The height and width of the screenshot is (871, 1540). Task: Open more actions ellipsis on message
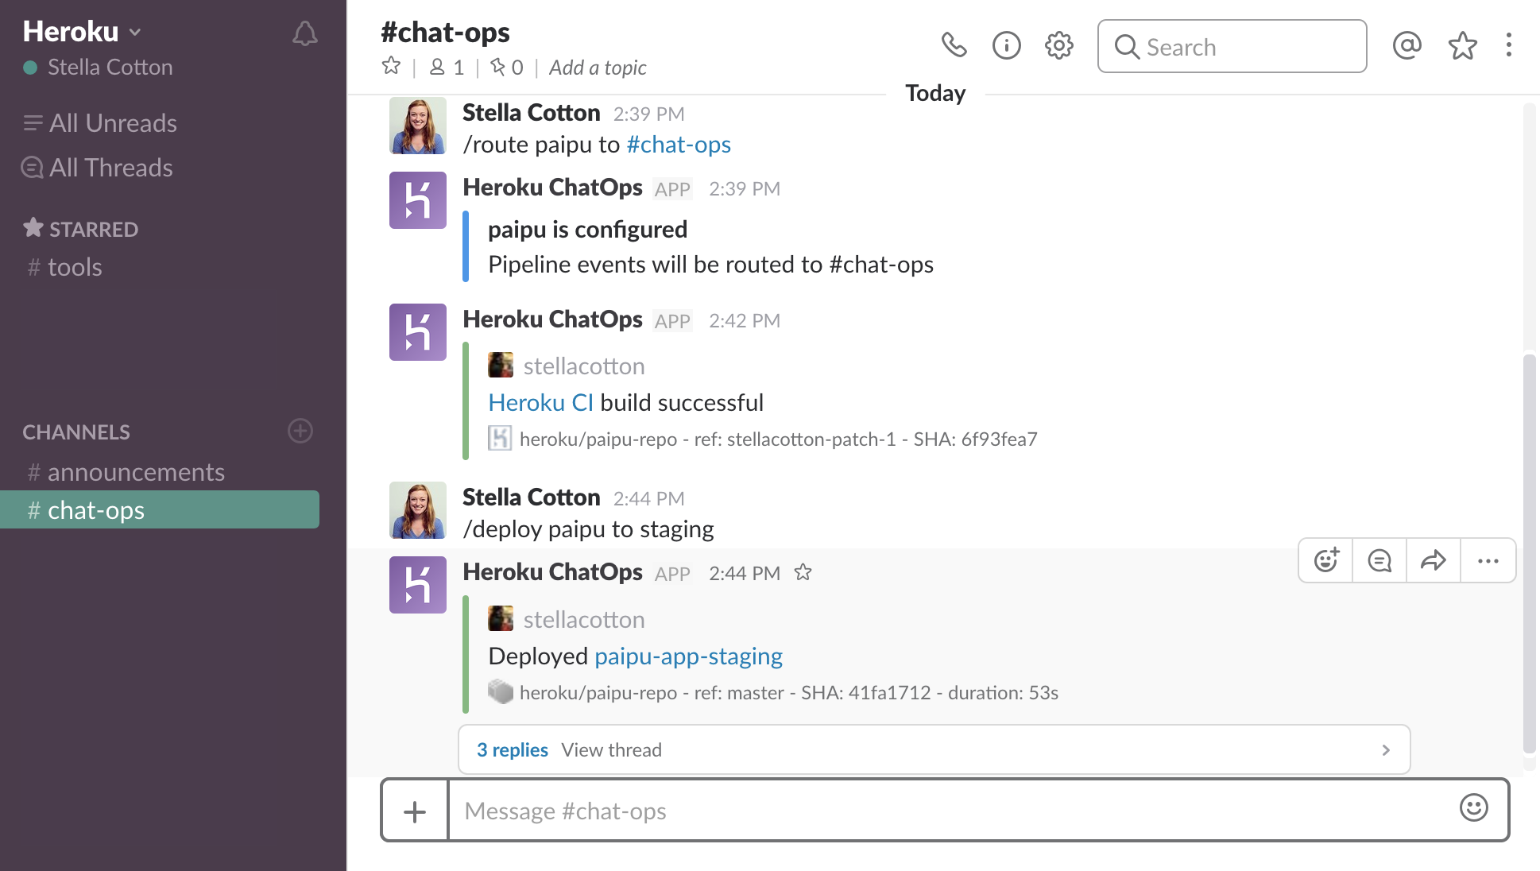coord(1488,560)
